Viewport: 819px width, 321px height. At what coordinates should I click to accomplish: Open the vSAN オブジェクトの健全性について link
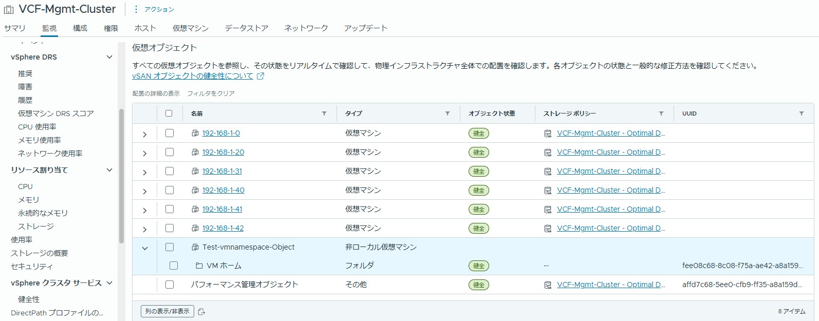click(193, 76)
